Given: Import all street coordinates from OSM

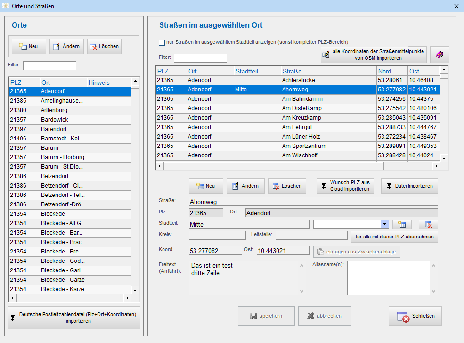Looking at the screenshot, I should click(x=373, y=55).
